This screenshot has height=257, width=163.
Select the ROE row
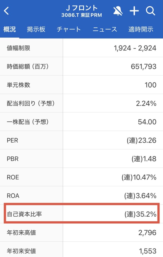[x=81, y=177]
